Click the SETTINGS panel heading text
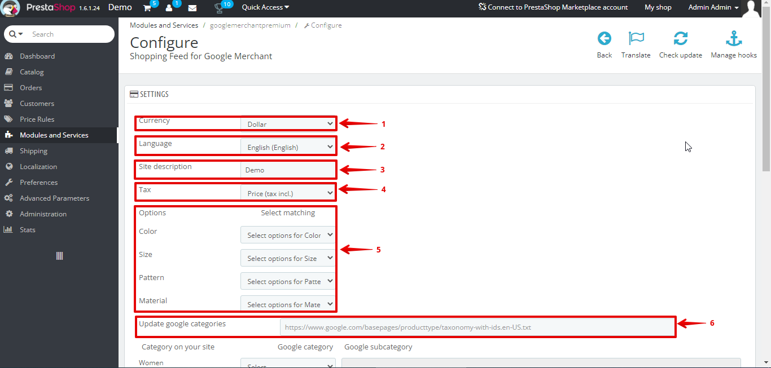The image size is (771, 368). pyautogui.click(x=154, y=94)
